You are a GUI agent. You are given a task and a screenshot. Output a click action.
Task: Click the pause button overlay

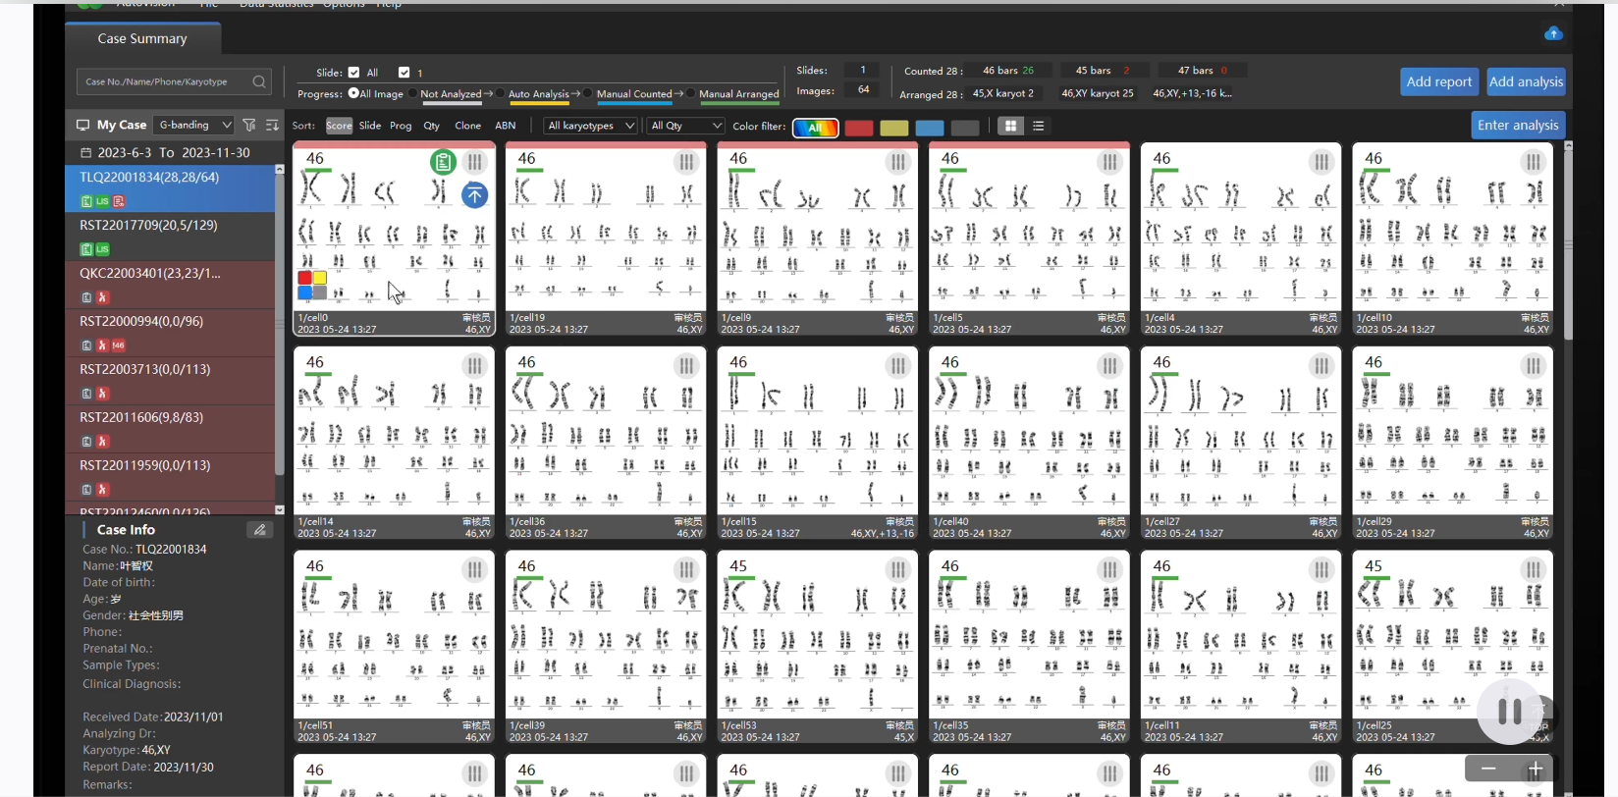coord(1510,712)
